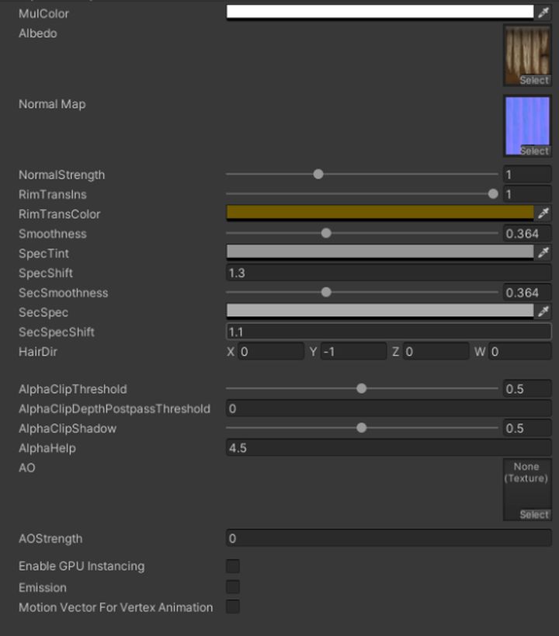Click the HairDir X field
This screenshot has height=636, width=559.
[271, 351]
